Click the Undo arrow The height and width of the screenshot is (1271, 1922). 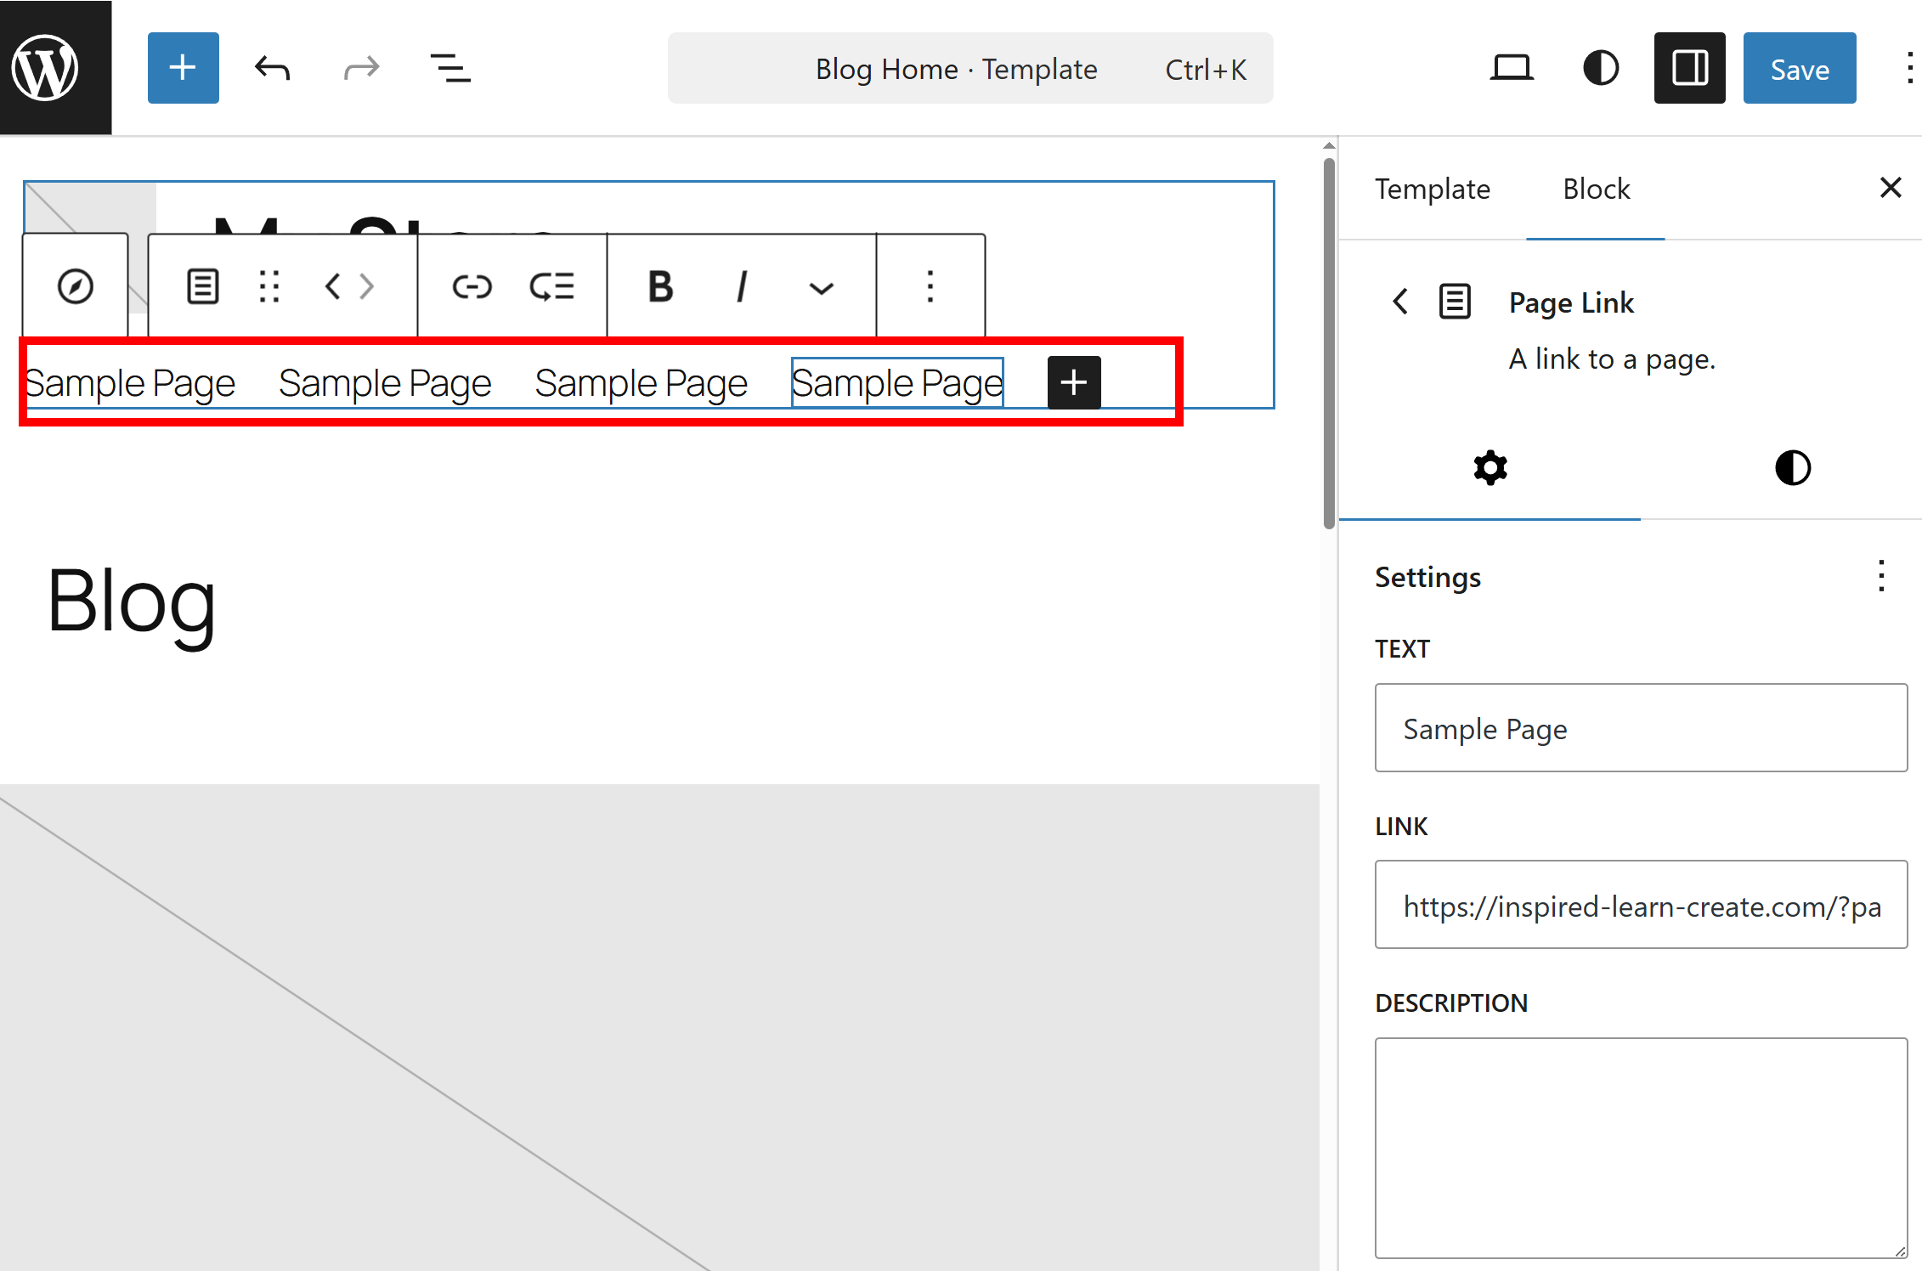coord(272,68)
